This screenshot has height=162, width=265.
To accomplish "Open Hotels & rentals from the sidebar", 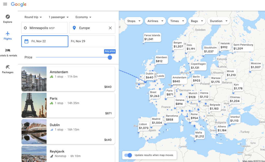I will 8,51.
